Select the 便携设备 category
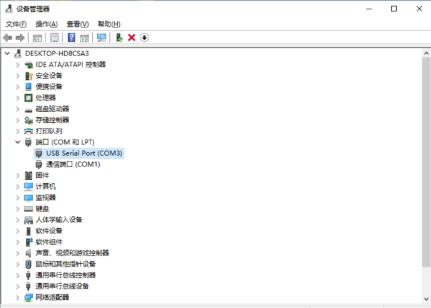The height and width of the screenshot is (308, 431). (x=49, y=87)
